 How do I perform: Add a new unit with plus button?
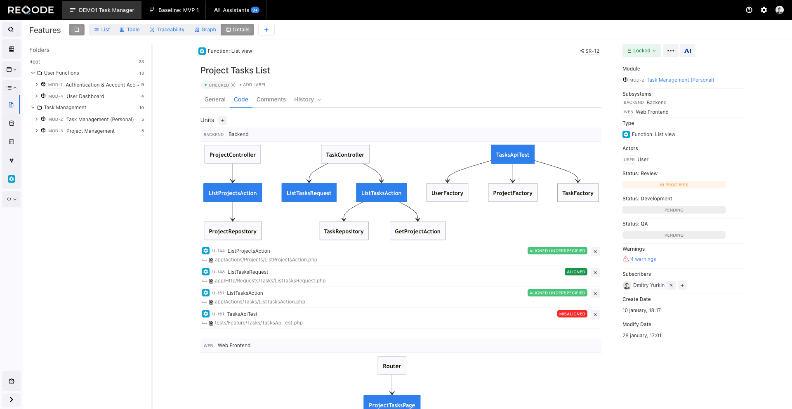click(x=223, y=120)
